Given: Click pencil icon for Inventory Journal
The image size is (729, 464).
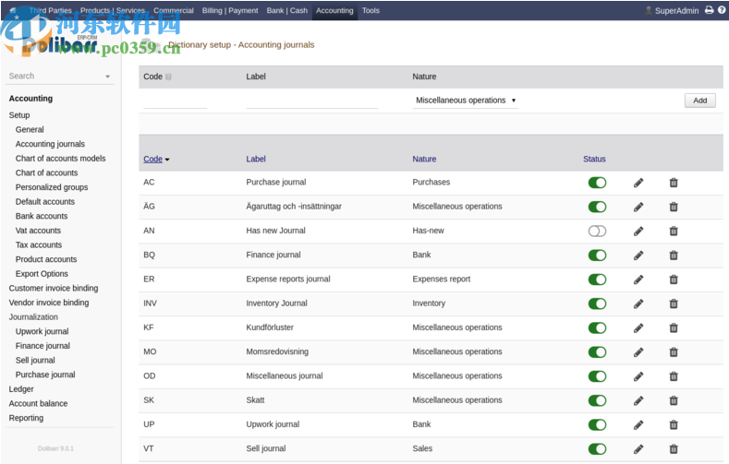Looking at the screenshot, I should pyautogui.click(x=638, y=303).
